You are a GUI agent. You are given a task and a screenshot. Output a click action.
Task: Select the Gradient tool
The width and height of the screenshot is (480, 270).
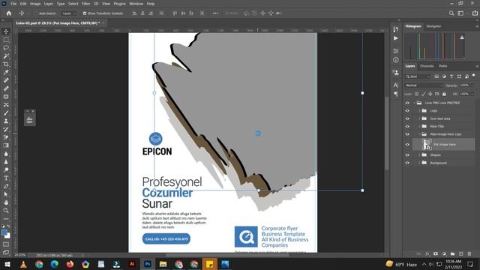tap(6, 145)
